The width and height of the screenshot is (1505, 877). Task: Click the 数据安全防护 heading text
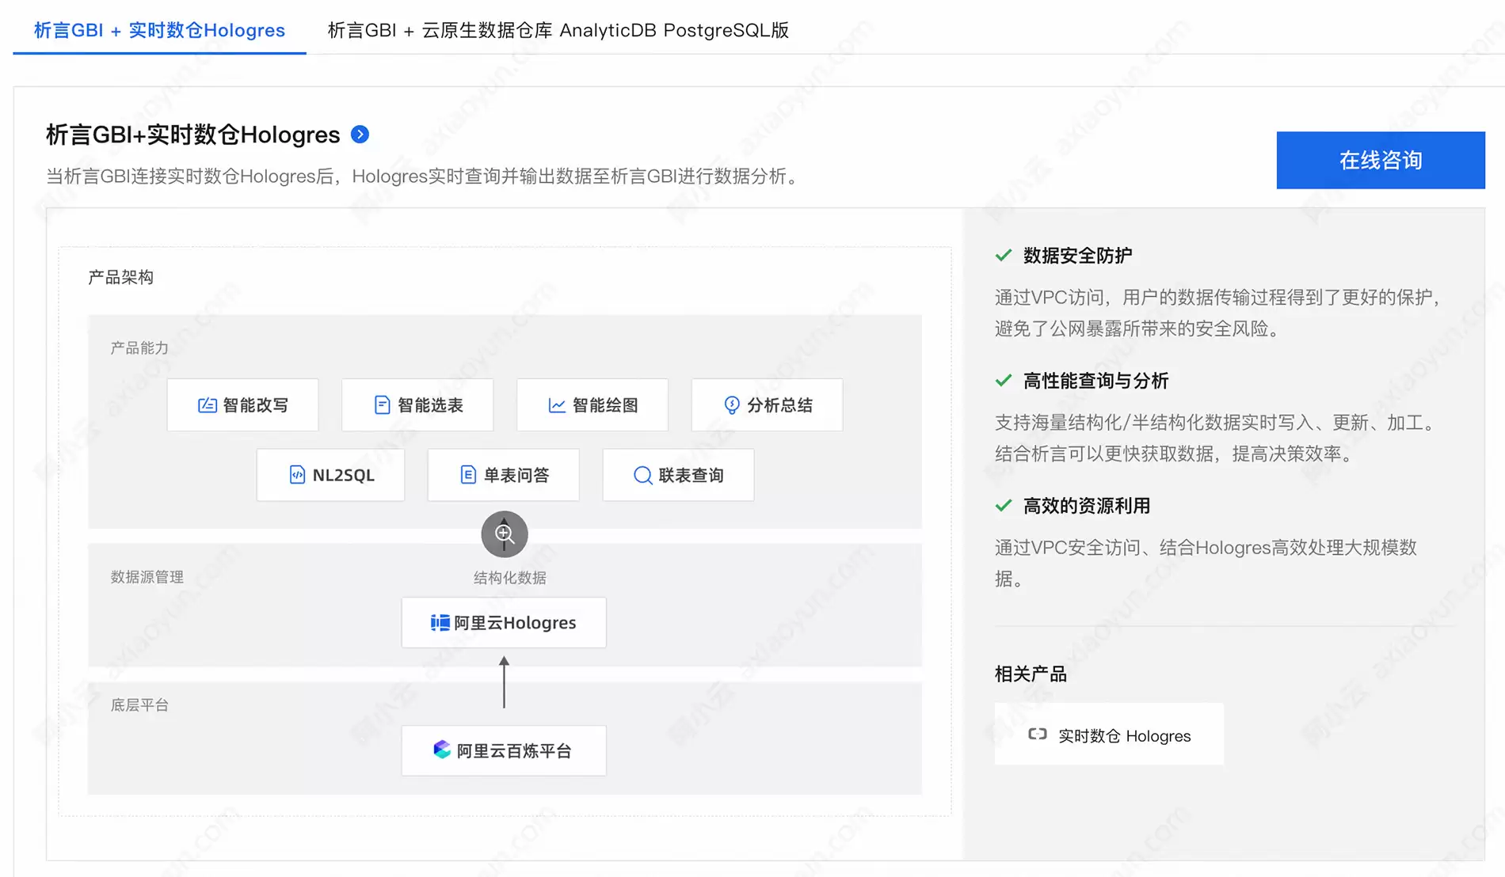[x=1077, y=256]
